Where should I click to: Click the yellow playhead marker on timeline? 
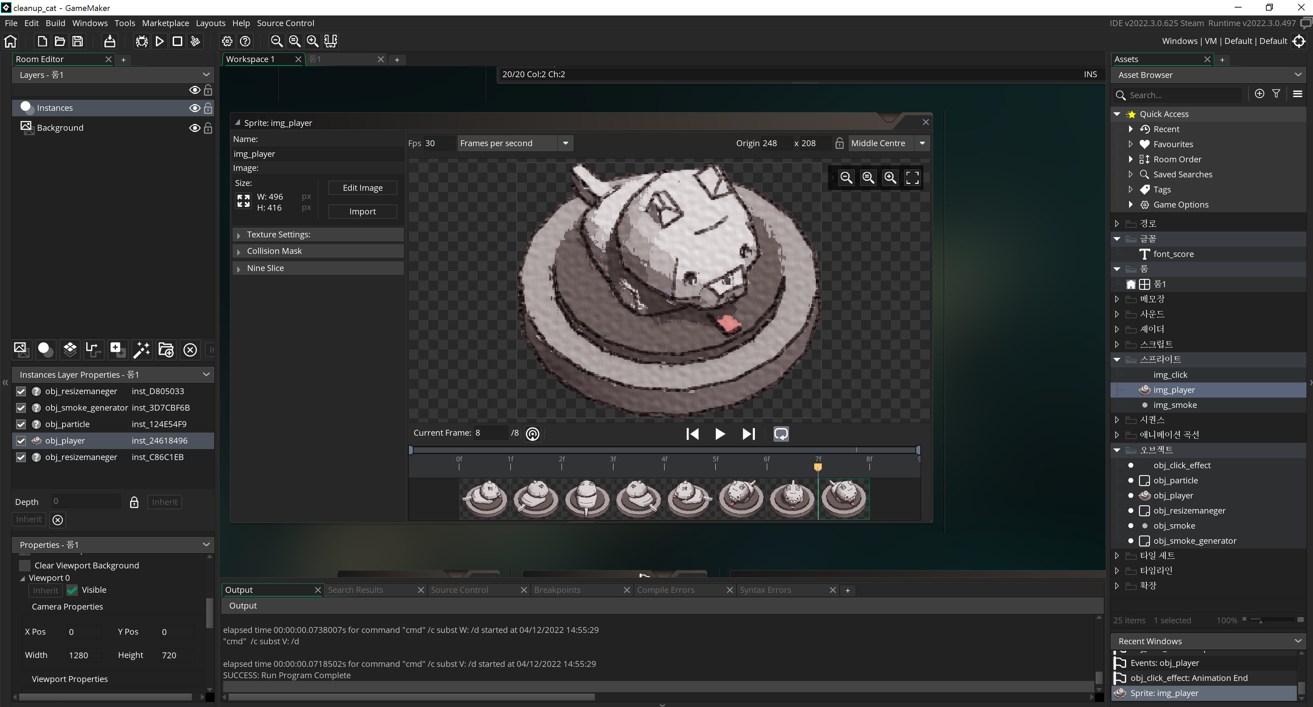[818, 467]
